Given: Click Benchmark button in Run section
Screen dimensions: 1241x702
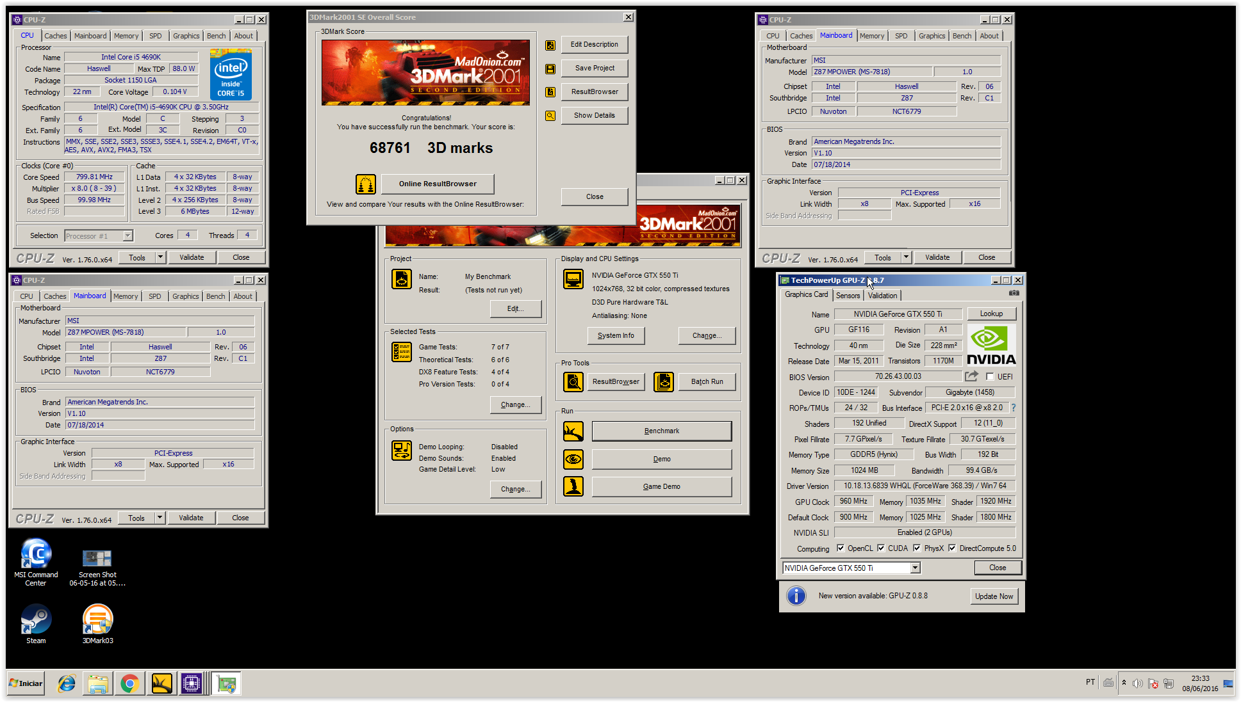Looking at the screenshot, I should pos(662,431).
